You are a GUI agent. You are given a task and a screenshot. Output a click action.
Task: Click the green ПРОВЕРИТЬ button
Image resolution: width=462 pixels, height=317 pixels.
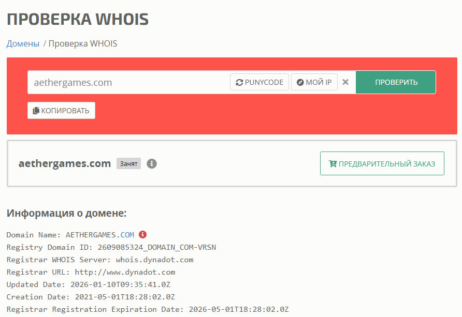click(x=396, y=82)
